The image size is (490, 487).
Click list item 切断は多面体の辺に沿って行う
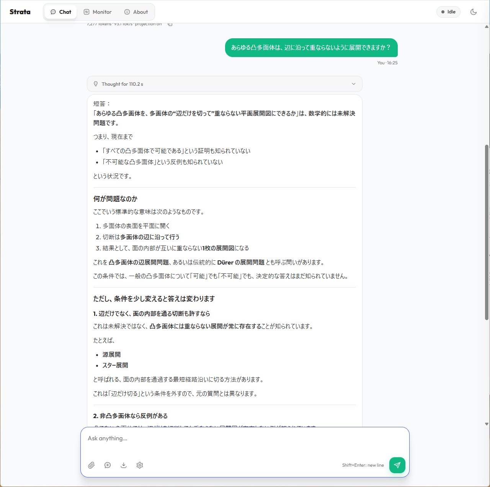[141, 237]
